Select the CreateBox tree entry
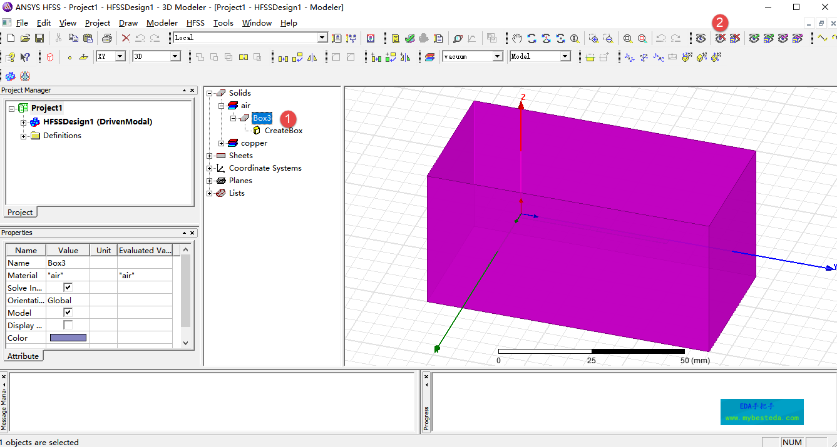The image size is (837, 447). coord(283,131)
